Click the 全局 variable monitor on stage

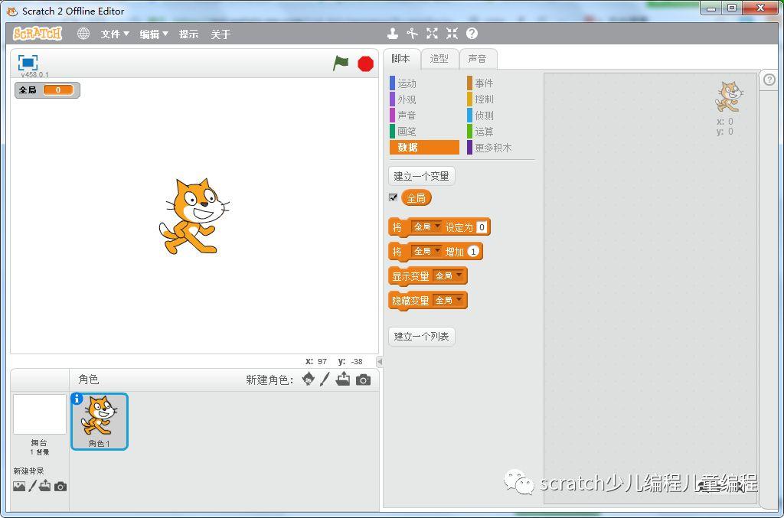click(x=47, y=90)
